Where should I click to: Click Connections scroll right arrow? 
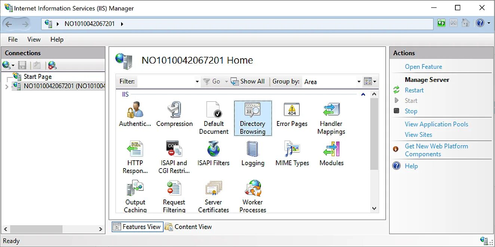[x=101, y=229]
